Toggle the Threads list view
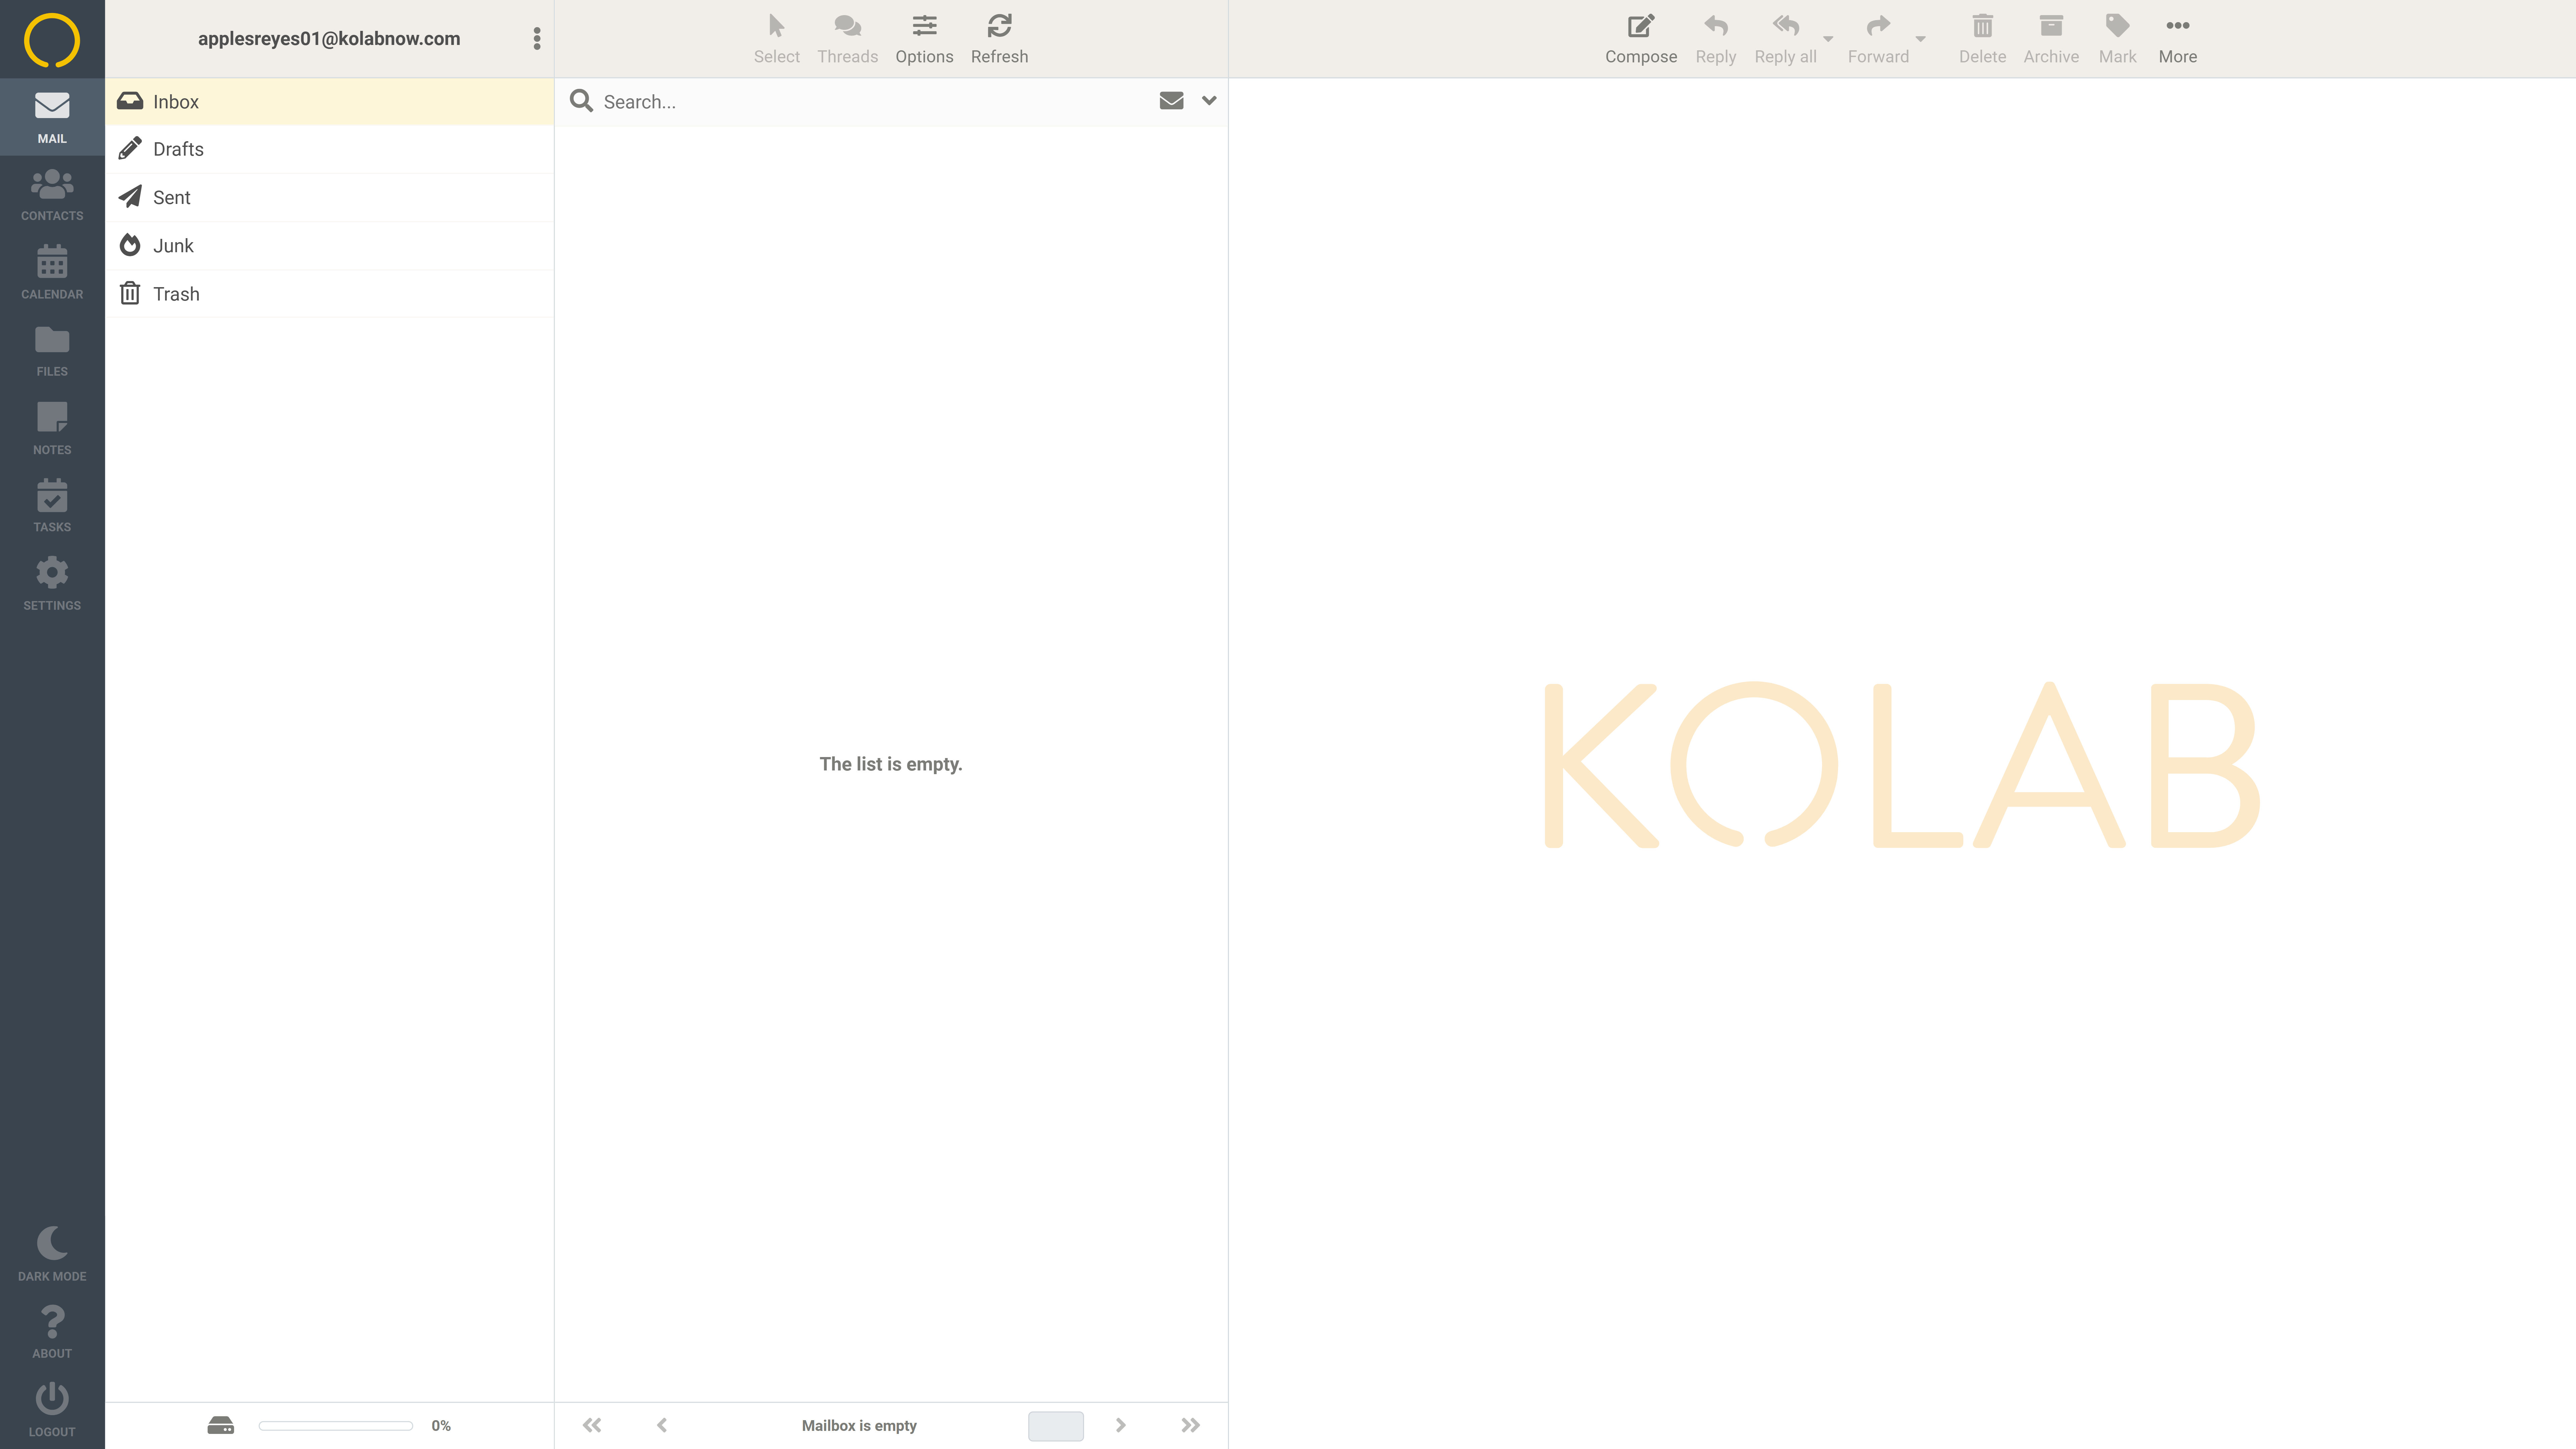2576x1449 pixels. click(847, 38)
